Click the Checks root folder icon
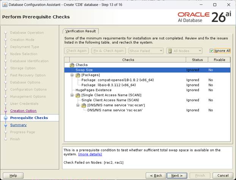Image resolution: width=236 pixels, height=180 pixels. tap(72, 65)
